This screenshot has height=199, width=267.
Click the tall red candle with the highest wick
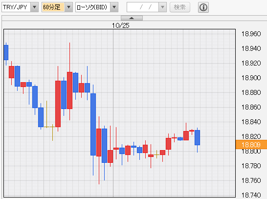(x=69, y=90)
